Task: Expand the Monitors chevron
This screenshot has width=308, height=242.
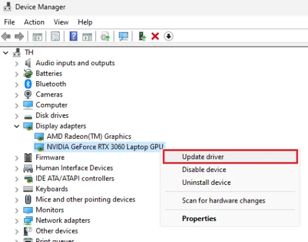Action: click(x=17, y=211)
